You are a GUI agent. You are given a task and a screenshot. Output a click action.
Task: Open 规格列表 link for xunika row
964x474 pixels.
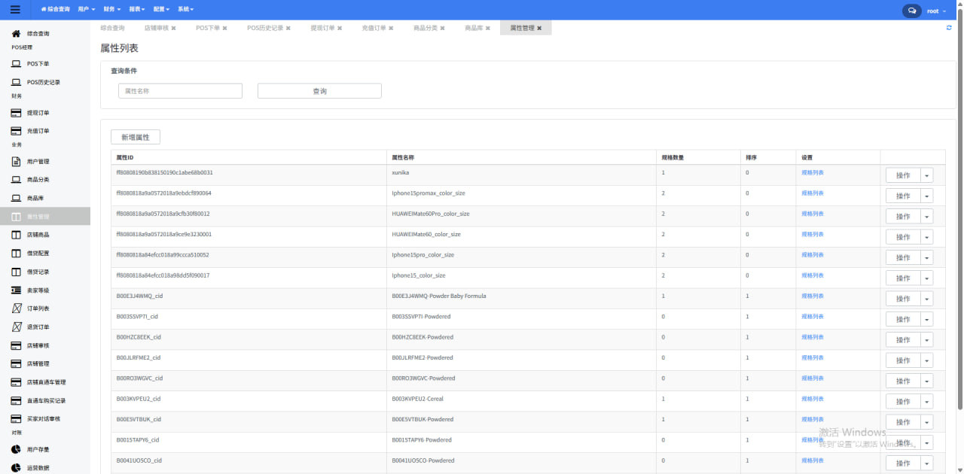coord(813,172)
